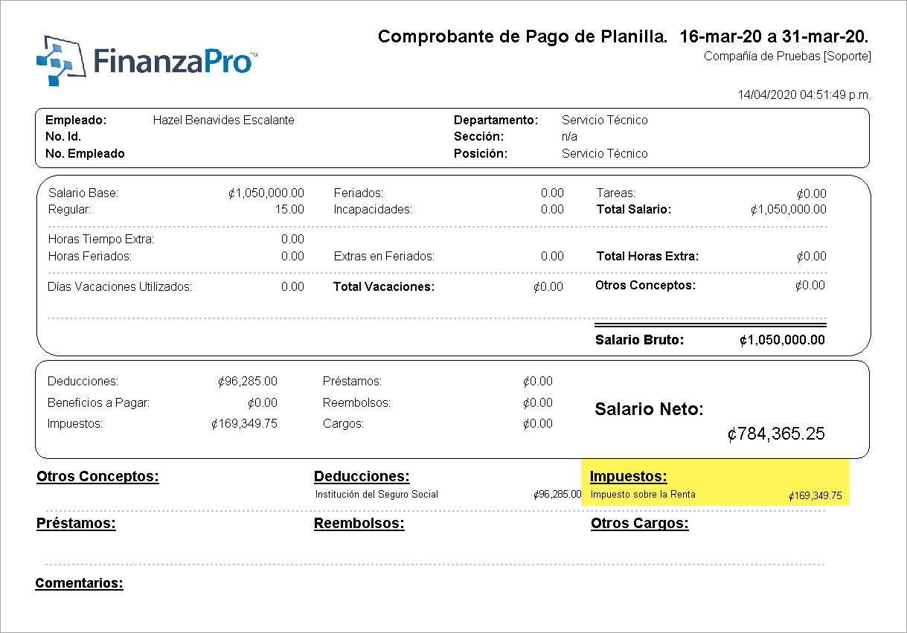Click employee name Hazel Benavides Escalante
The image size is (907, 633).
click(x=223, y=120)
